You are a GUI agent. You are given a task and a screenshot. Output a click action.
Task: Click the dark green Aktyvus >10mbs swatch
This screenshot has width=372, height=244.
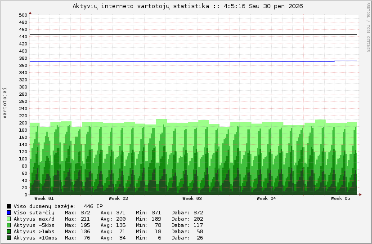coord(9,238)
